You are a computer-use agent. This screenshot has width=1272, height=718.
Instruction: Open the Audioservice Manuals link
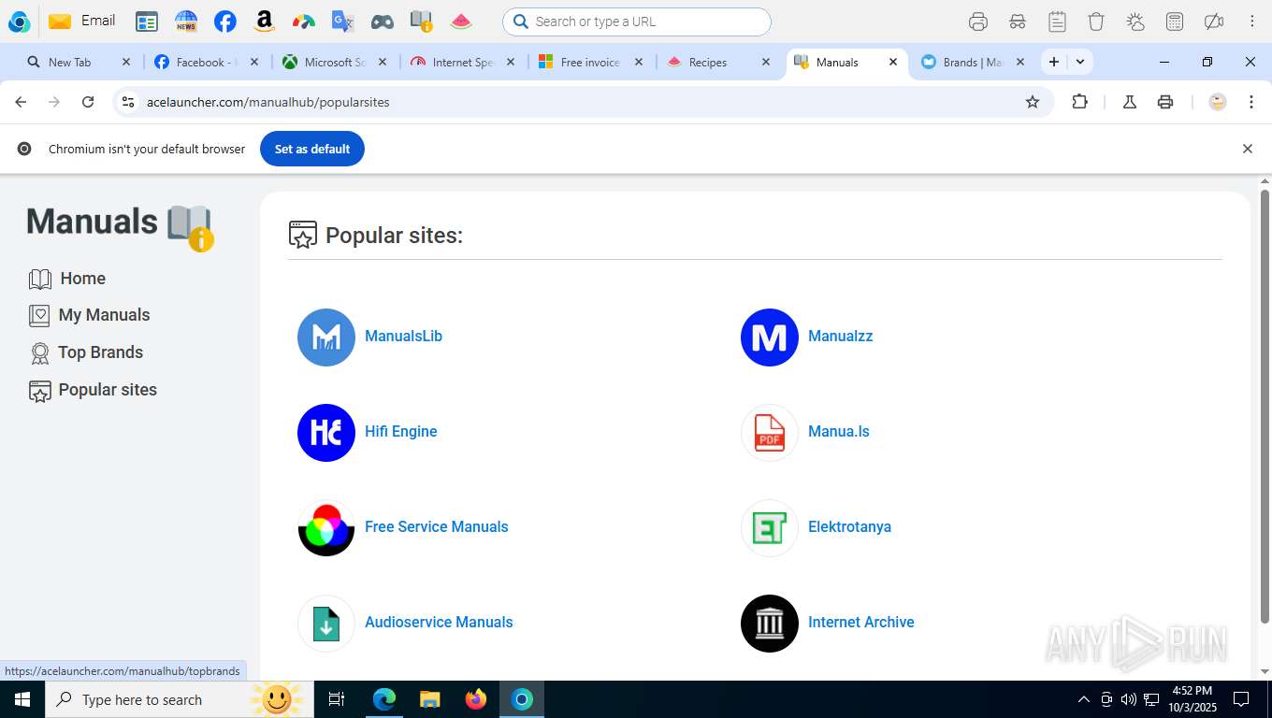pyautogui.click(x=439, y=622)
